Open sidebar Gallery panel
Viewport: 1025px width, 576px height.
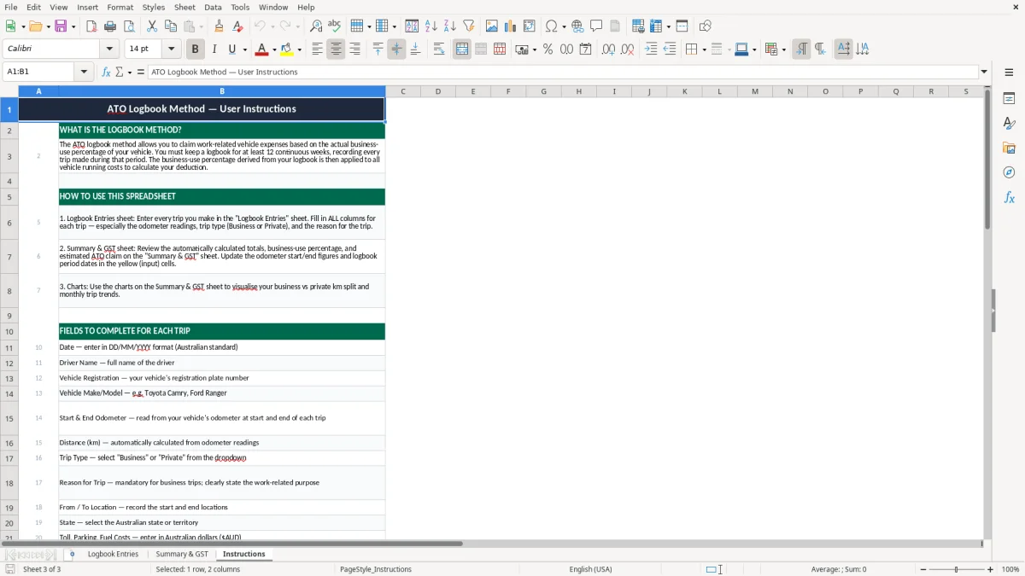(x=1009, y=148)
